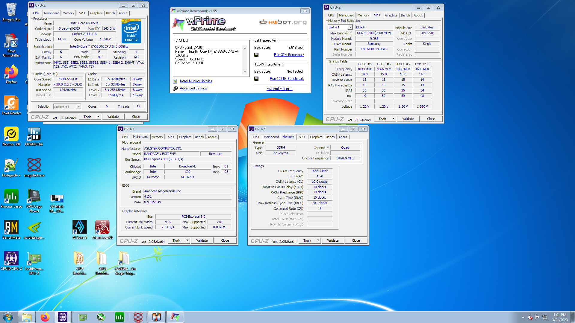Launch Norton 360 desktop icon
The height and width of the screenshot is (323, 575).
pyautogui.click(x=11, y=136)
